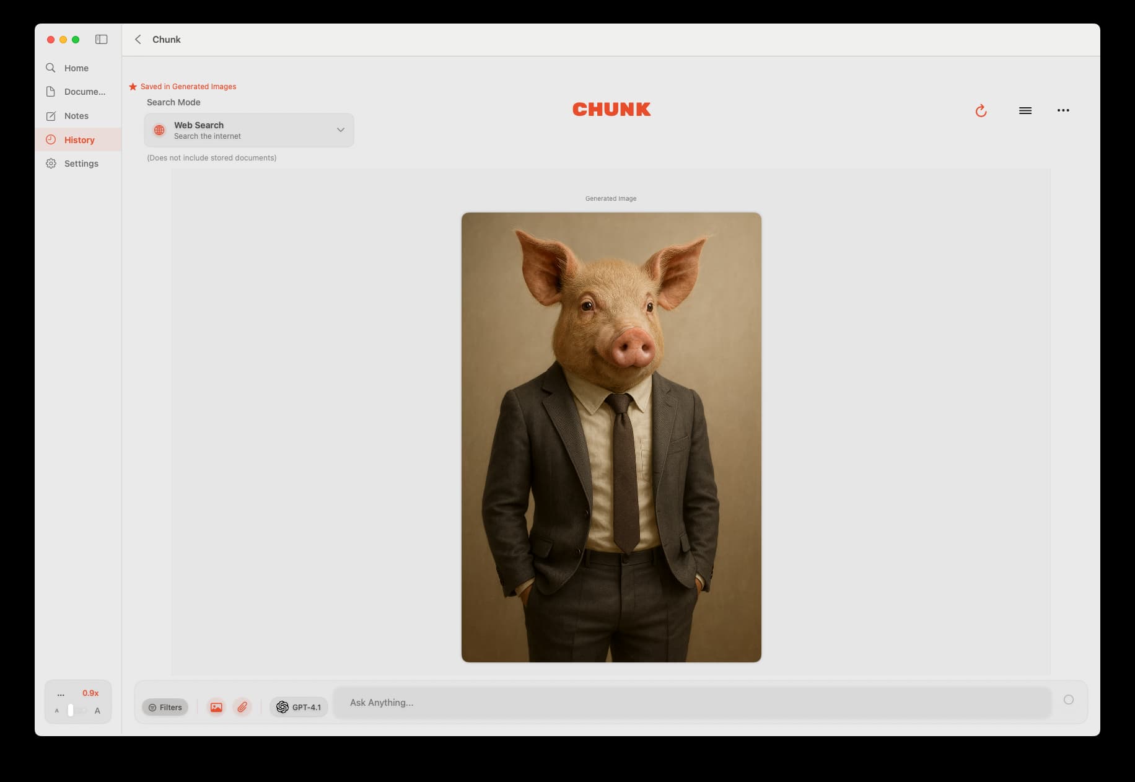Toggle the Filters pill
The height and width of the screenshot is (782, 1135).
pos(164,707)
